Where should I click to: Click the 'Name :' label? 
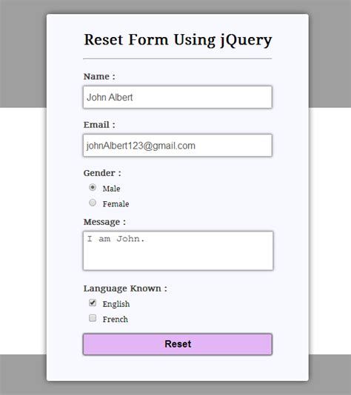[99, 76]
